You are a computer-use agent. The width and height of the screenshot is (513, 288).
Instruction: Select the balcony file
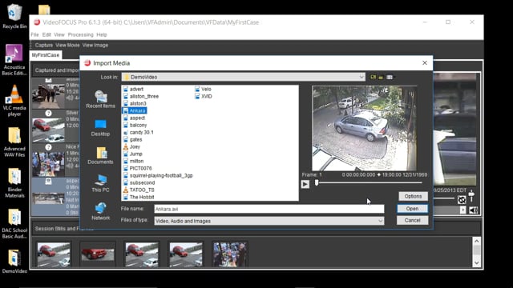[135, 125]
